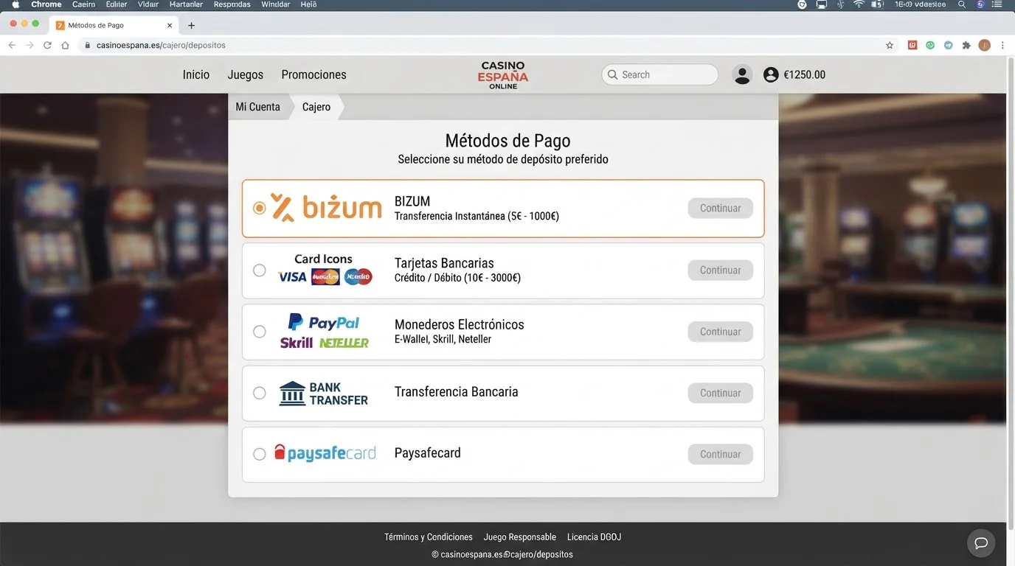Screen dimensions: 1015x566
Task: Open the Promociones navigation item
Action: tap(313, 74)
